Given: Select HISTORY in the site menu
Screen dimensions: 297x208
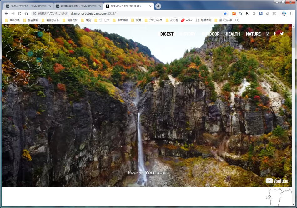Looking at the screenshot, I should pos(187,34).
